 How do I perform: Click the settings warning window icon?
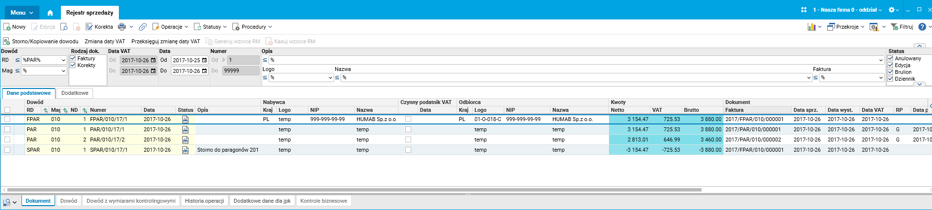(874, 27)
